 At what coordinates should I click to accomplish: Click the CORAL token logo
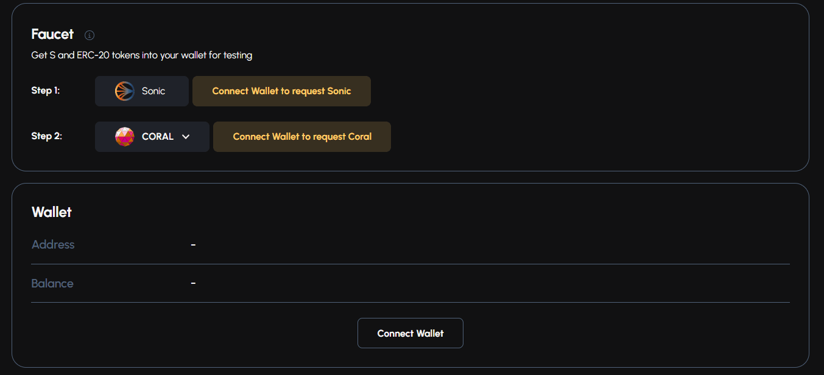coord(125,137)
